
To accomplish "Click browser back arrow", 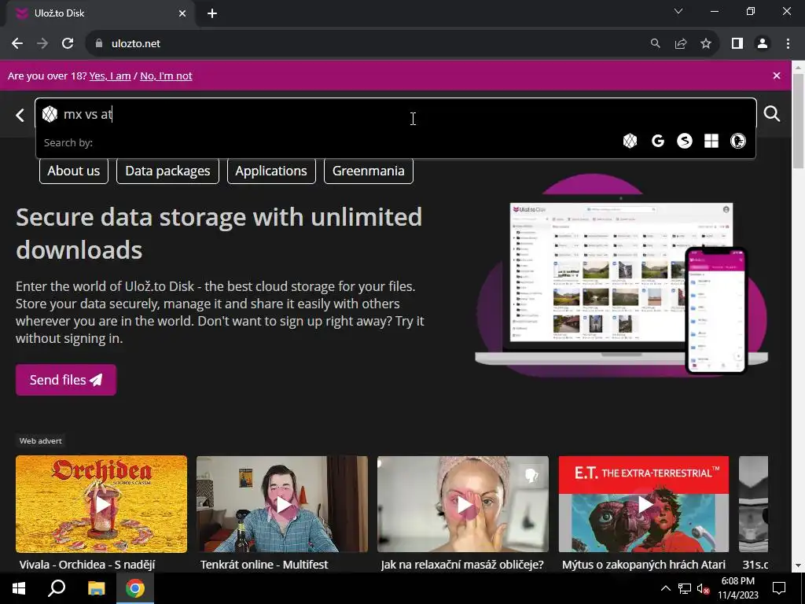I will click(x=17, y=44).
